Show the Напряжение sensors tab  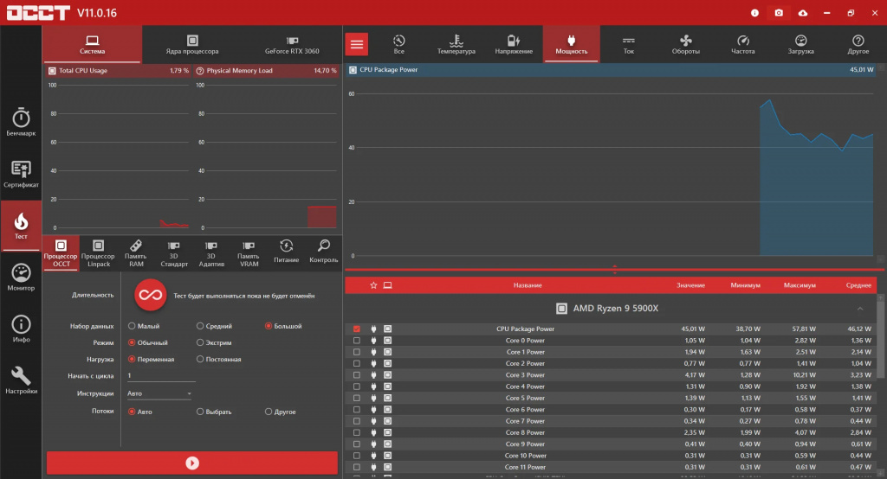(x=514, y=44)
